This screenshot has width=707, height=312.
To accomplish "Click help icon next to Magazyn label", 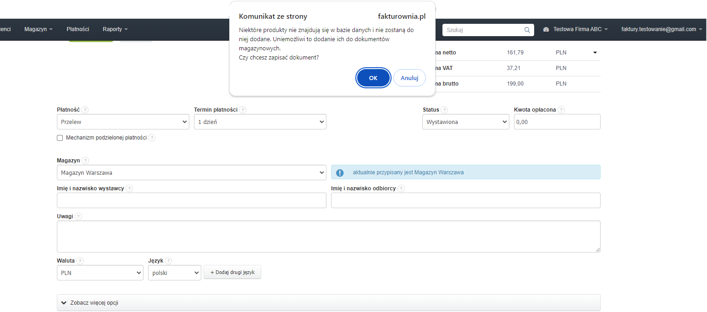I will click(85, 161).
